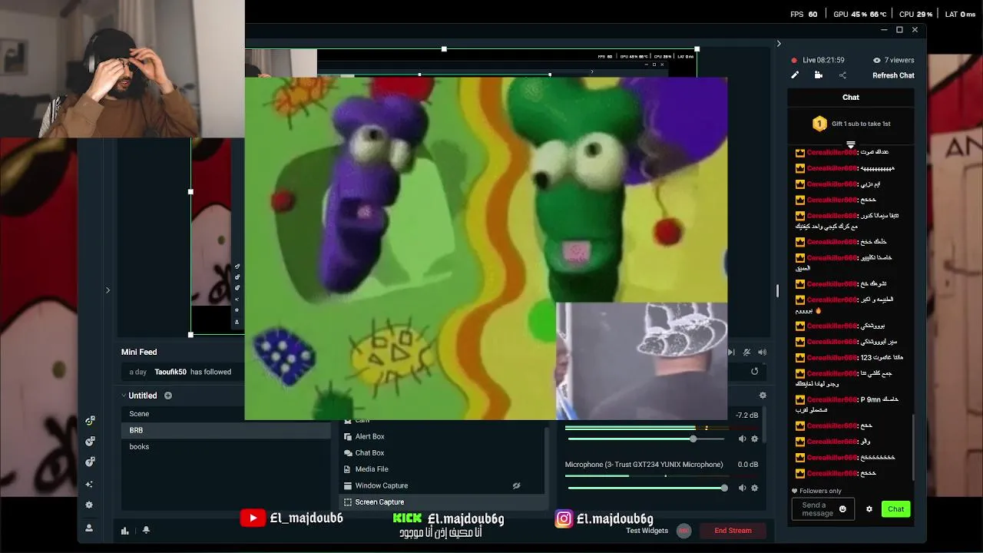Click Refresh Chat

[893, 75]
